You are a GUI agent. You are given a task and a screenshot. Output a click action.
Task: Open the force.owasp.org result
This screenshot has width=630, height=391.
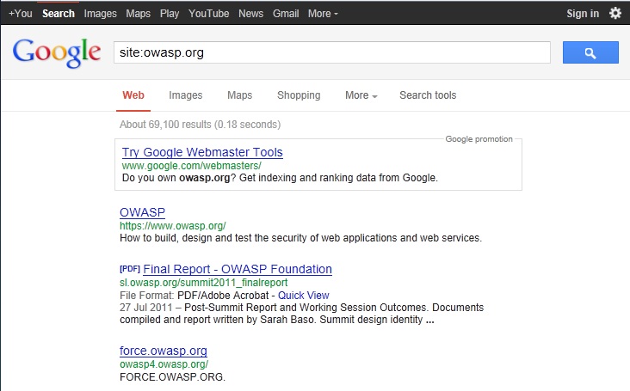tap(164, 351)
